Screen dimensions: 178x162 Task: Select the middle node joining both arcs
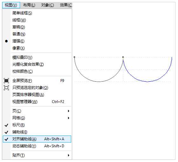123,57
